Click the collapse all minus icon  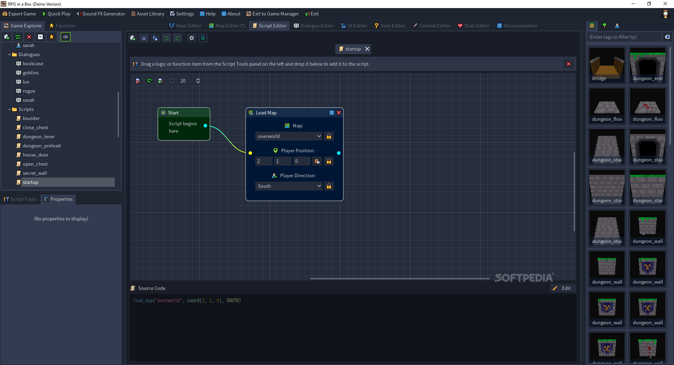pyautogui.click(x=40, y=37)
